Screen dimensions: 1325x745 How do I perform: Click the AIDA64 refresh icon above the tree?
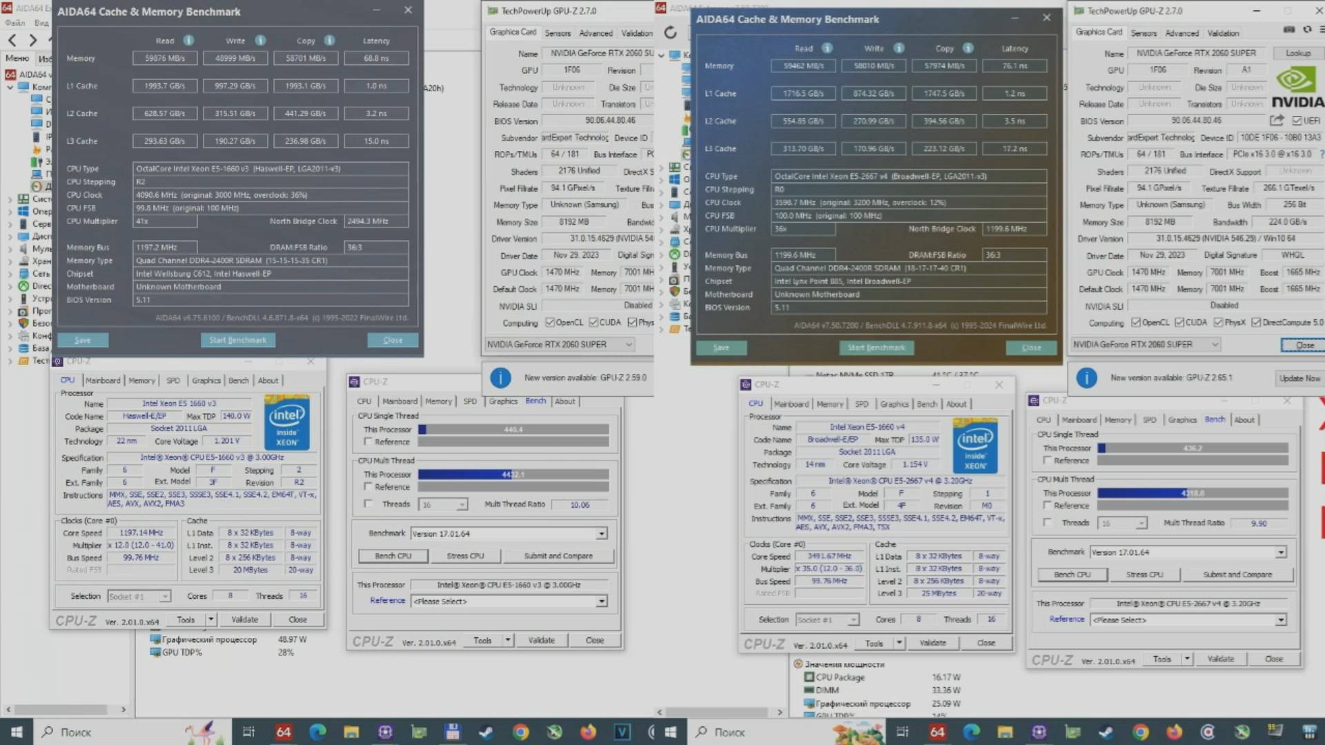coord(670,32)
